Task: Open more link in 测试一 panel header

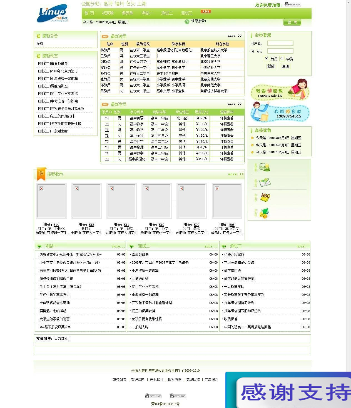Action: tap(119, 246)
